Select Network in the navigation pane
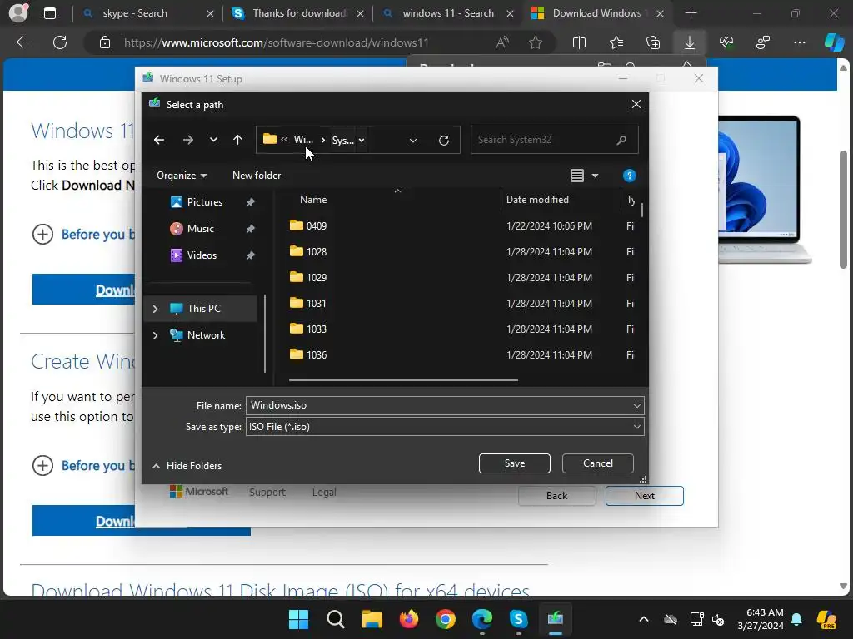The image size is (853, 639). pos(206,335)
